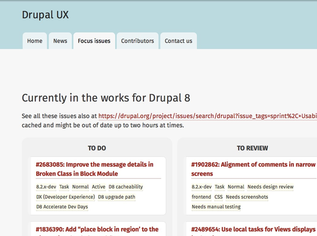Open the Home tab
The width and height of the screenshot is (317, 236).
click(x=35, y=41)
